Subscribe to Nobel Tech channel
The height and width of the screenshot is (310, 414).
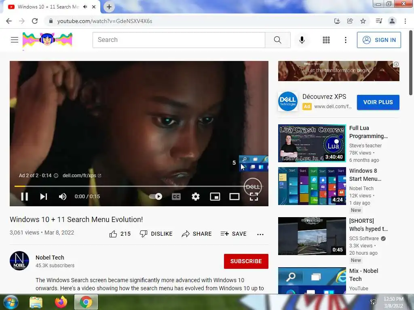tap(246, 261)
